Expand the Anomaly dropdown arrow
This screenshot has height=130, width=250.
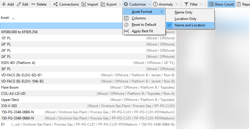[x=176, y=4]
